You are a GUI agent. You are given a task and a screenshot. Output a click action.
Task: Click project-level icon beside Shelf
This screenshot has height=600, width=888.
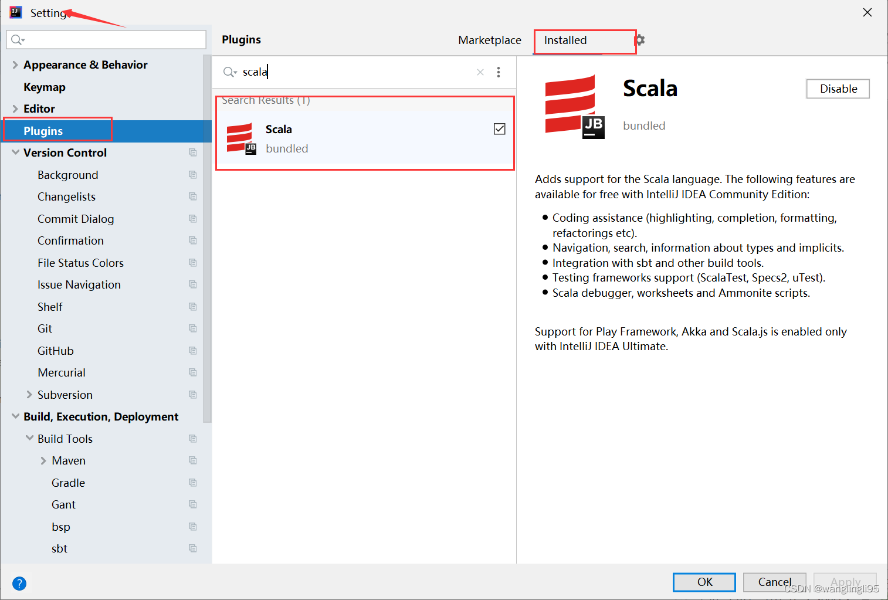click(192, 307)
